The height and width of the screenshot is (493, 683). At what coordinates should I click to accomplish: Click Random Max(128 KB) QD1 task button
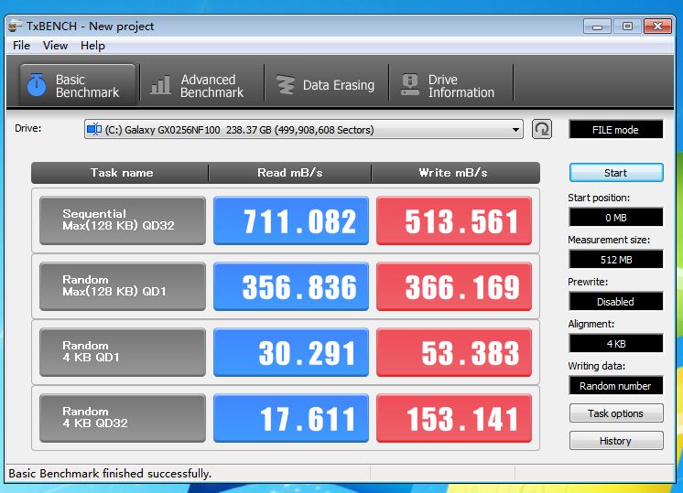coord(123,286)
